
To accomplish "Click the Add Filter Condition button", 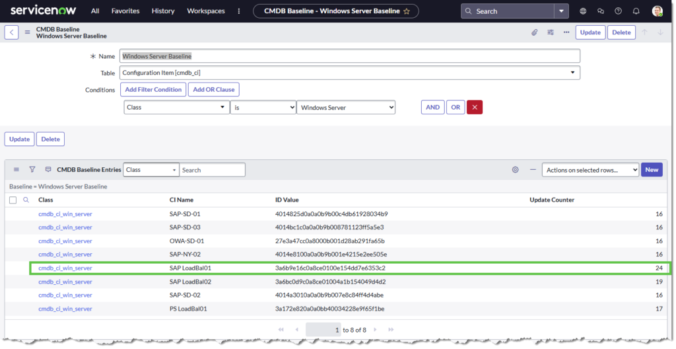I will pos(153,89).
